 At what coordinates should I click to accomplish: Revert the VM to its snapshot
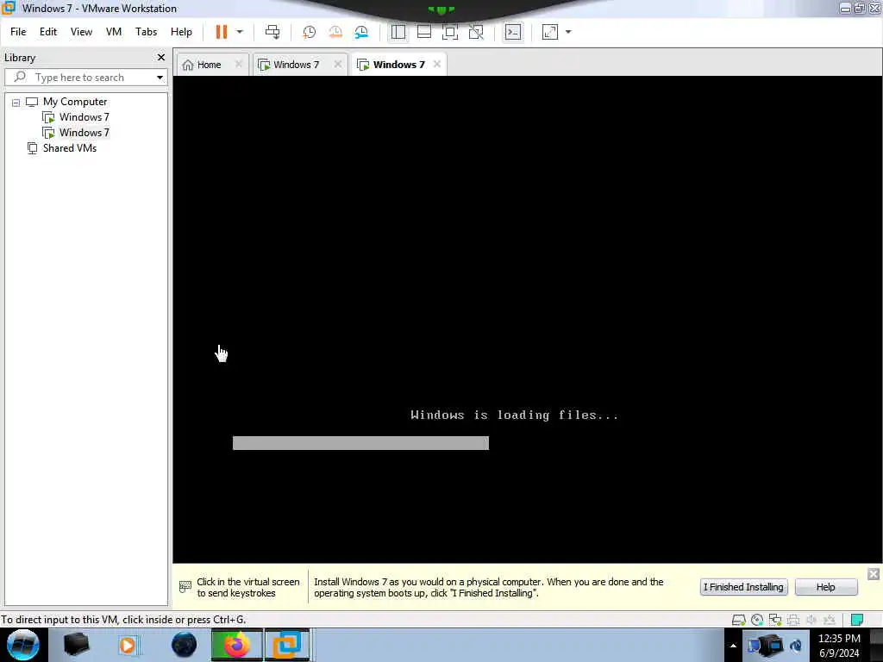click(x=335, y=32)
